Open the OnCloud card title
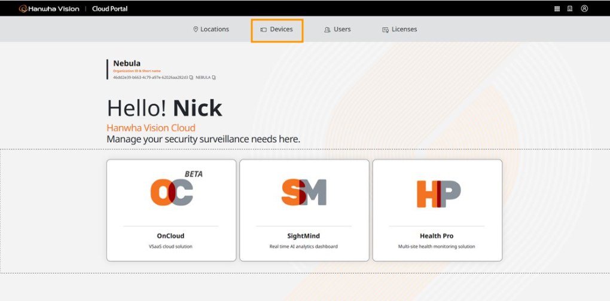The image size is (610, 301). click(x=171, y=236)
